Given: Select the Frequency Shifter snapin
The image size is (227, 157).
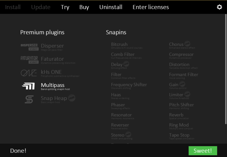Looking at the screenshot, I should pyautogui.click(x=129, y=85).
